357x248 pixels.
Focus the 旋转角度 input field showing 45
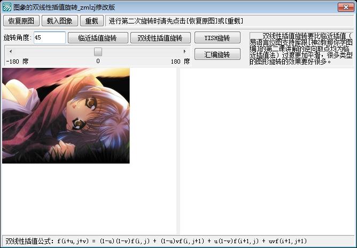click(50, 37)
